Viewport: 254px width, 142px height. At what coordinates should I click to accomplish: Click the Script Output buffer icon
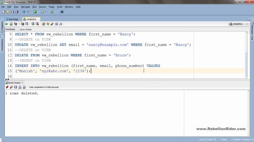tap(24, 87)
